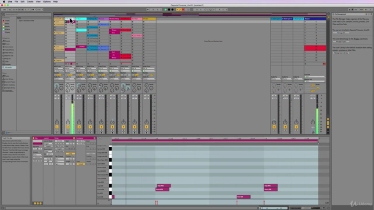This screenshot has width=374, height=210.
Task: Toggle track 1 activator button
Action: click(57, 127)
